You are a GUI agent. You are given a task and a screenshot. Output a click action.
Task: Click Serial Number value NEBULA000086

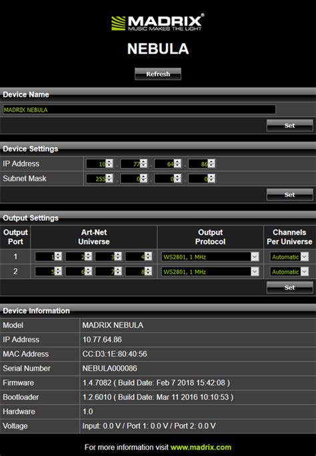pyautogui.click(x=109, y=369)
